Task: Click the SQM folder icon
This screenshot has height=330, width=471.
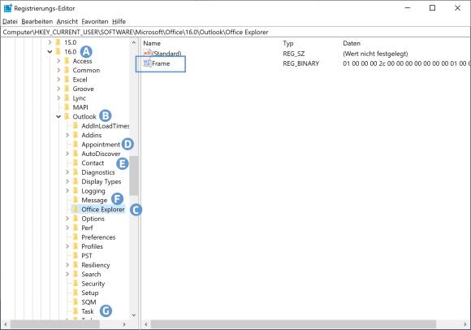Action: coord(76,302)
